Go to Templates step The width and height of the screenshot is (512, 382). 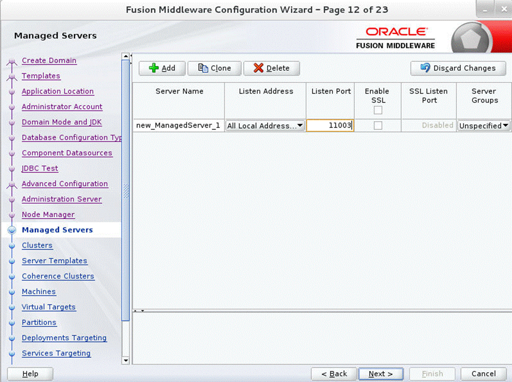pos(41,76)
